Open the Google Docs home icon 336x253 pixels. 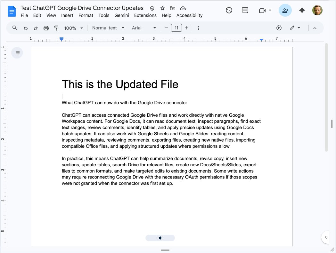[x=12, y=11]
